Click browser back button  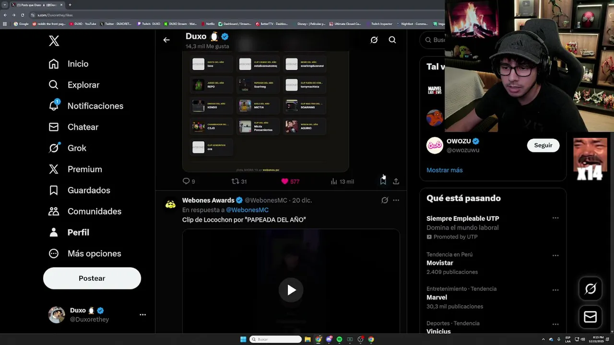click(5, 15)
